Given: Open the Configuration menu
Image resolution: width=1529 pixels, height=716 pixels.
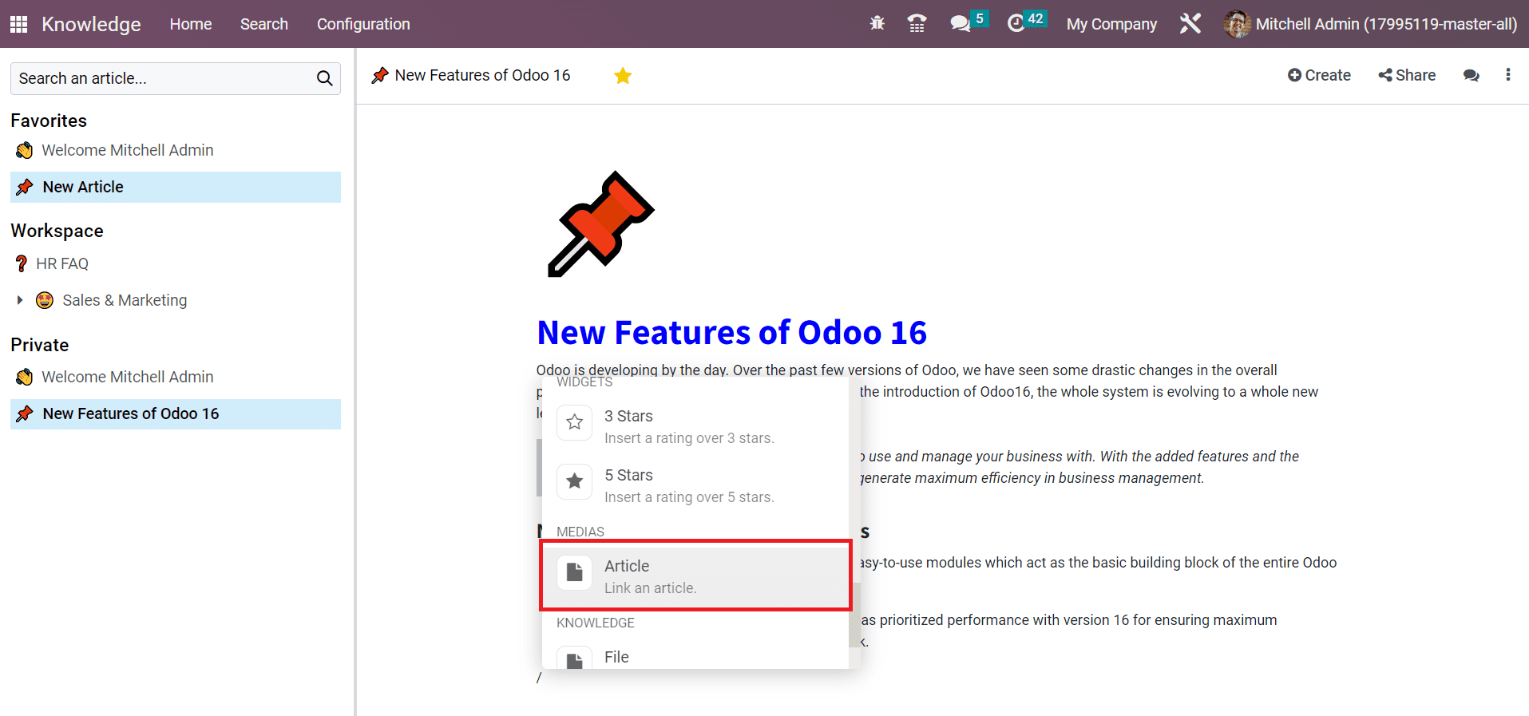Looking at the screenshot, I should tap(363, 24).
